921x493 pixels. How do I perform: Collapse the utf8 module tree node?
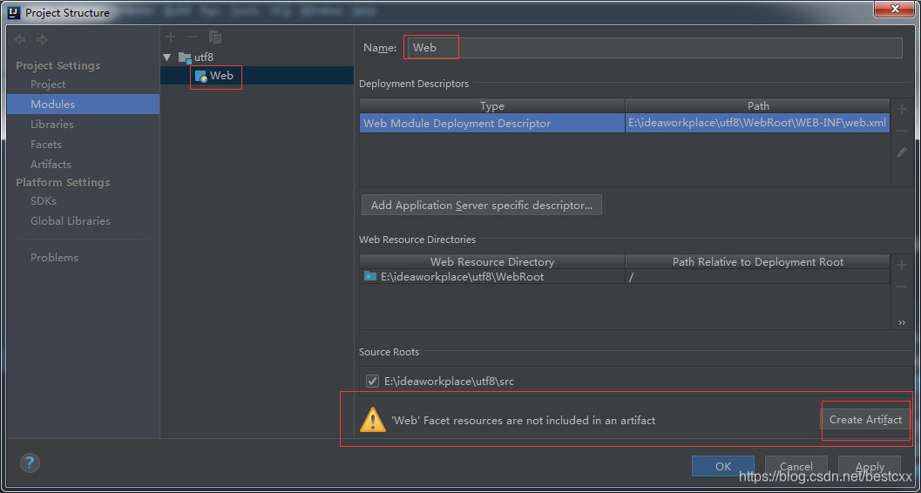tap(167, 57)
